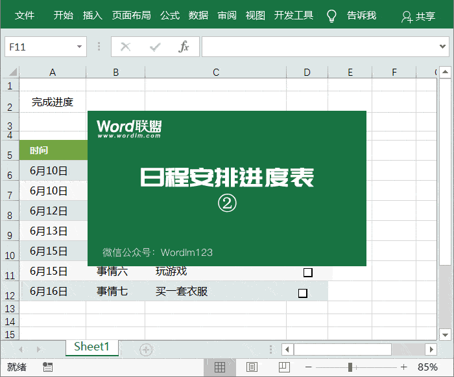This screenshot has height=377, width=454.
Task: Click the horizontal scrollbar thumb
Action: 343,349
